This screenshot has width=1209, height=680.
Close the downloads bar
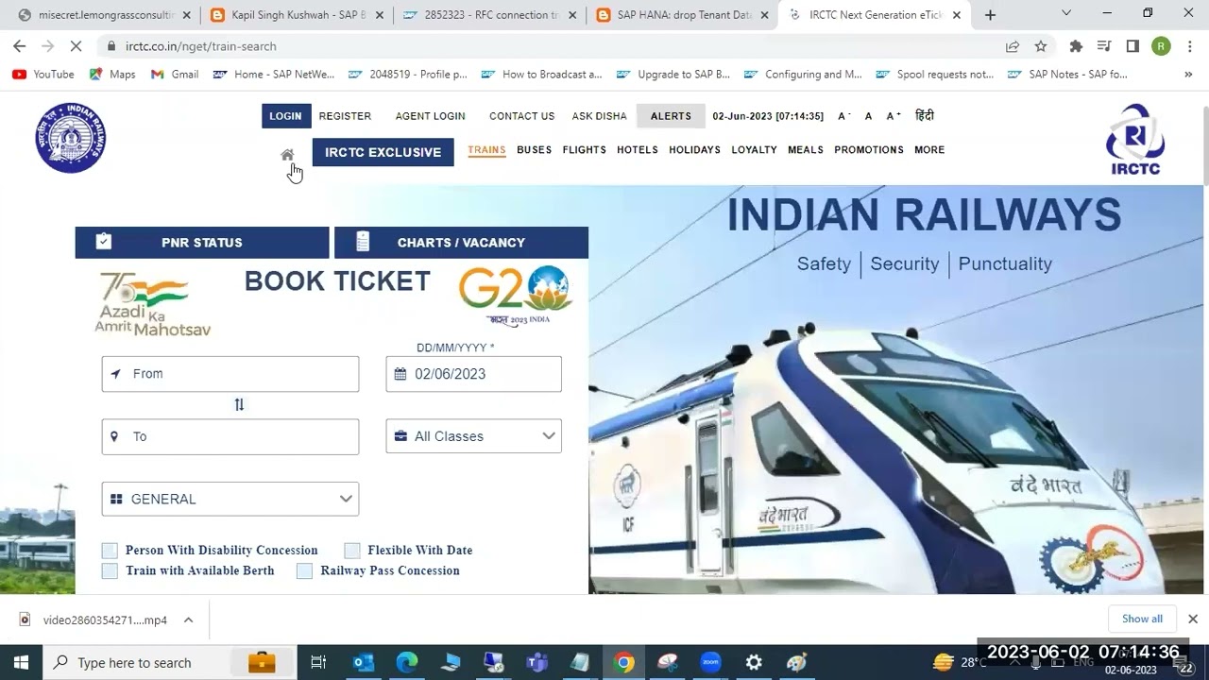point(1192,619)
